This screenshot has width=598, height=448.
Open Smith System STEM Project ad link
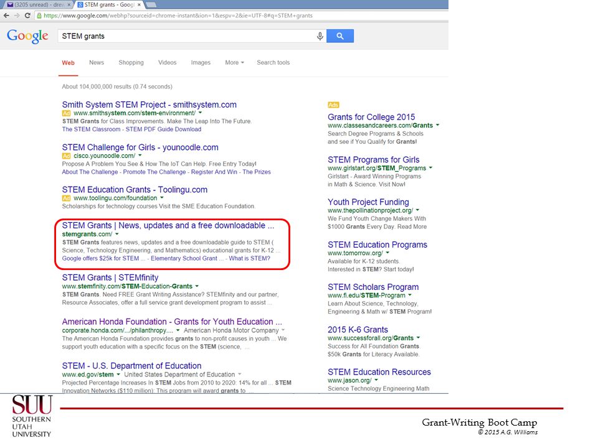point(149,105)
